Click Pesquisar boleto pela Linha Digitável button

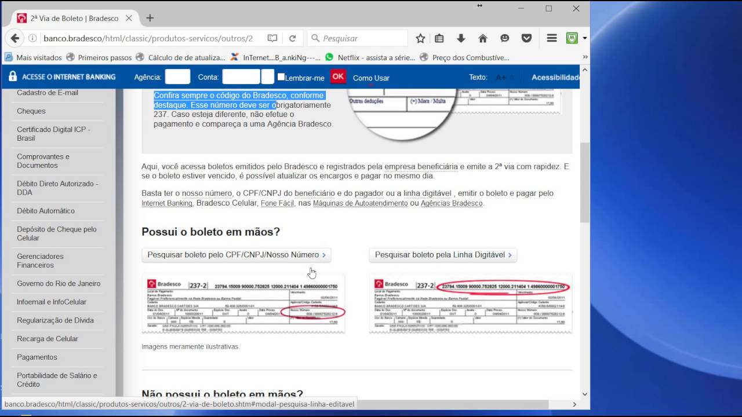[443, 255]
